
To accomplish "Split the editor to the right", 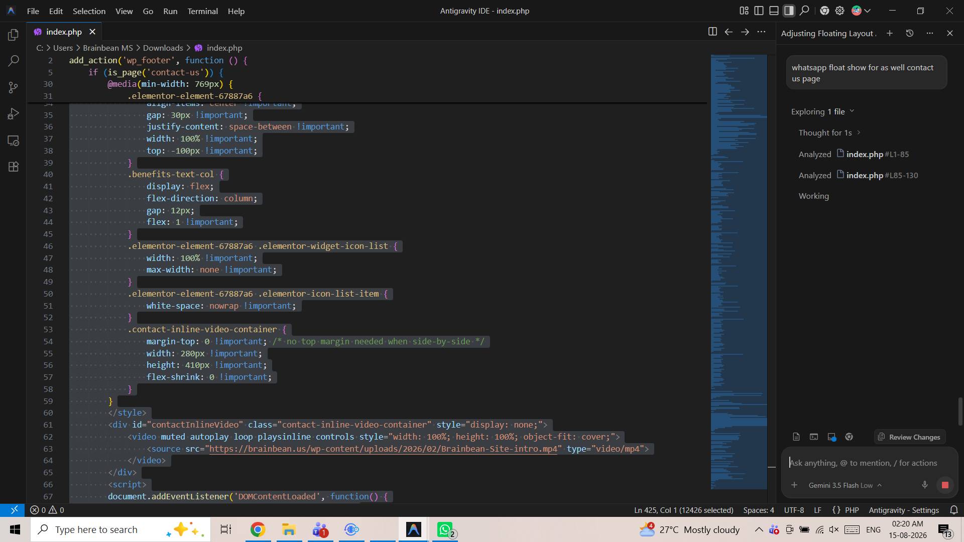I will pos(712,32).
